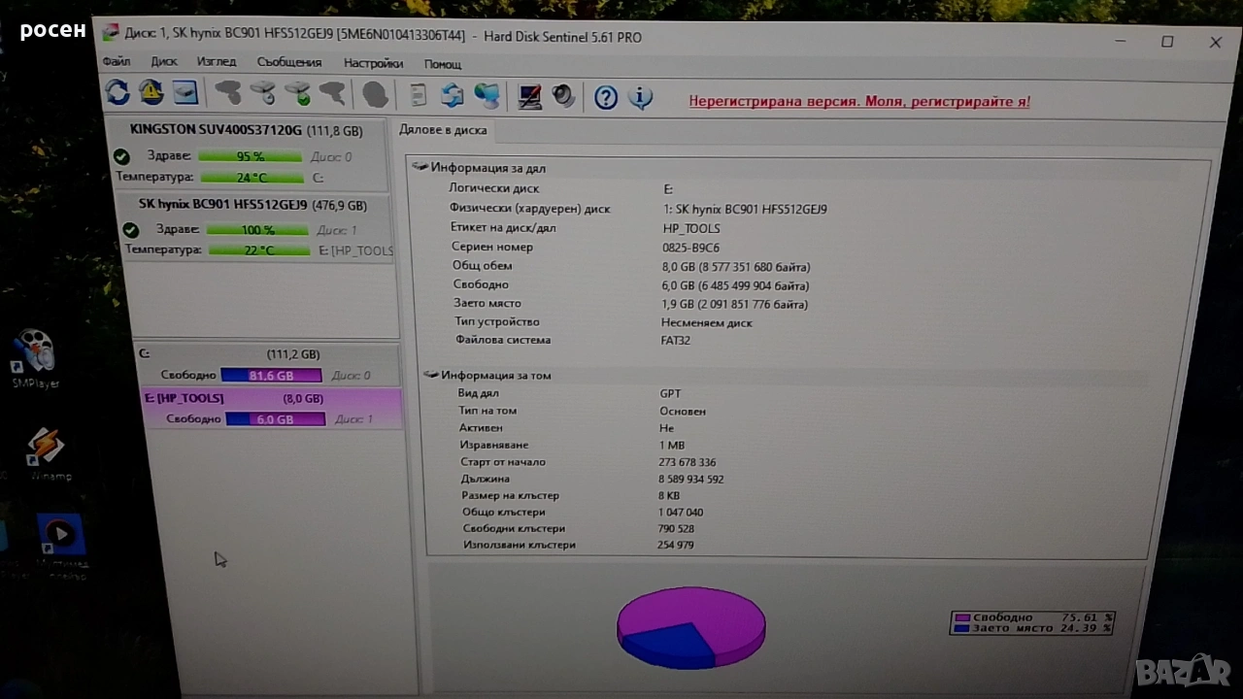The width and height of the screenshot is (1243, 699).
Task: Click the speaker toolbar icon
Action: (x=563, y=96)
